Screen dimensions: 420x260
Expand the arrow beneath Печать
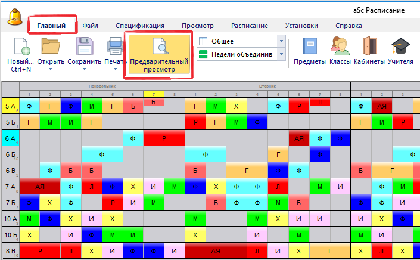[115, 69]
